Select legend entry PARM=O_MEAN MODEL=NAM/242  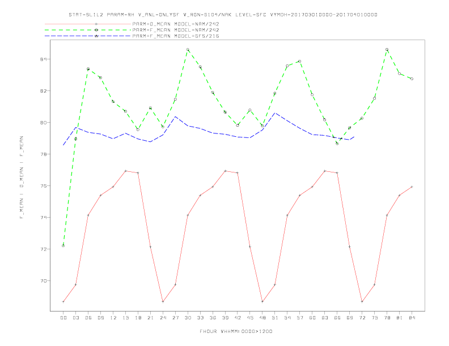point(176,24)
